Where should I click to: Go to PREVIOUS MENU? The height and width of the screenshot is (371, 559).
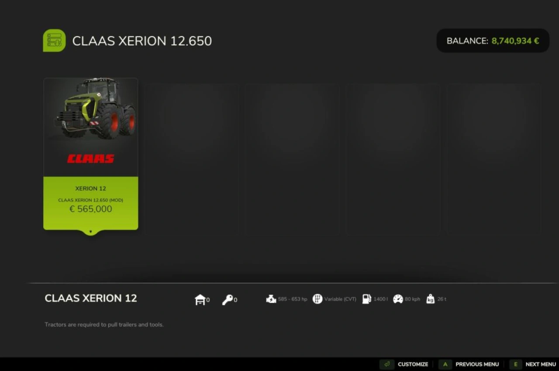click(x=477, y=364)
